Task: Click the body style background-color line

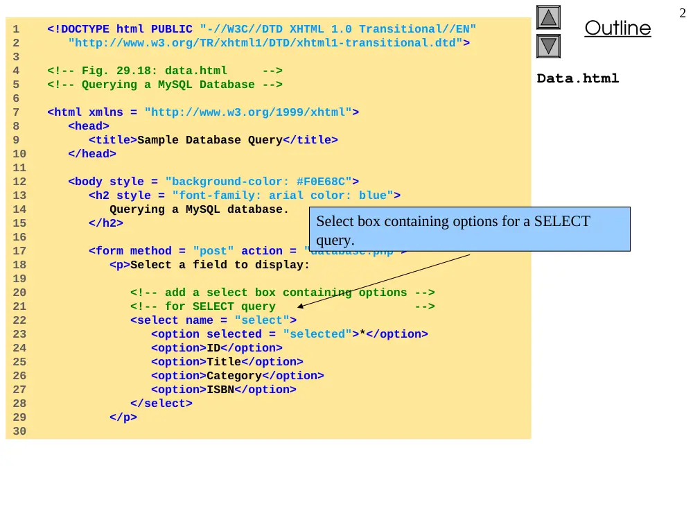Action: 213,182
